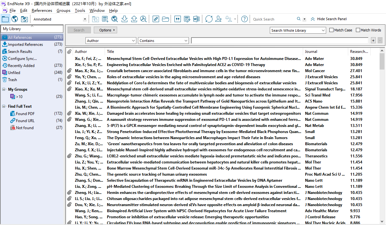Screen dimensions: 386x225
Task: Open Online Search toolbar icon
Action: [115, 19]
